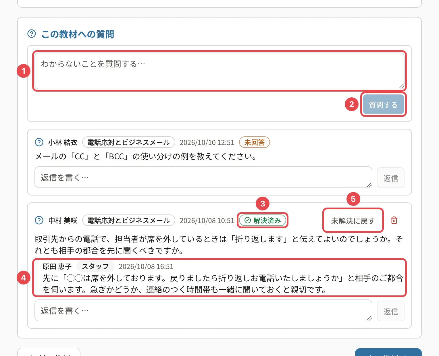This screenshot has height=356, width=439.
Task: Click the name 小林 結衣
Action: click(63, 142)
